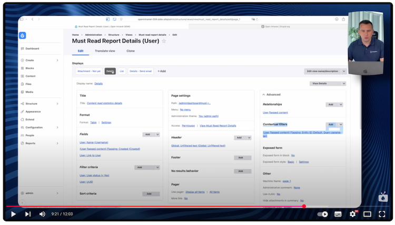
Task: Collapse the sidebar toggle arrow
Action: click(x=23, y=202)
